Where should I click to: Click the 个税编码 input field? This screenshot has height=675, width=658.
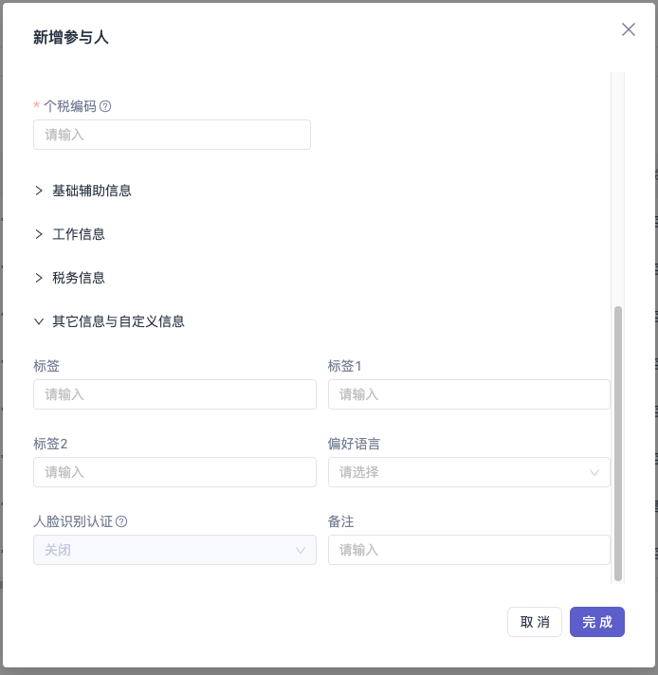tap(172, 135)
